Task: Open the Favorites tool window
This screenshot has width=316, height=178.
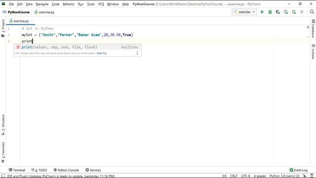Action: pyautogui.click(x=3, y=152)
